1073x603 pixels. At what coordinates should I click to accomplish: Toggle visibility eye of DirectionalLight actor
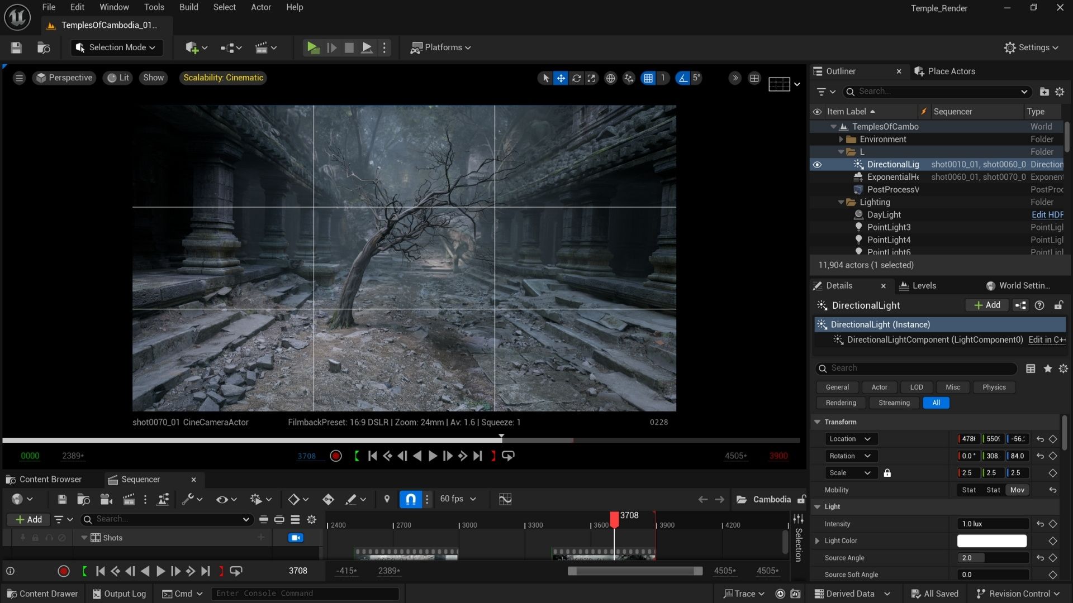(x=817, y=165)
